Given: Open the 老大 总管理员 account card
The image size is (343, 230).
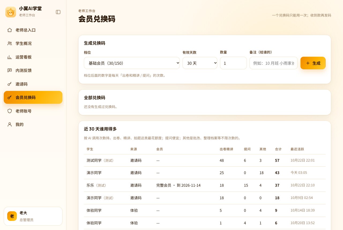Looking at the screenshot, I should point(33,216).
